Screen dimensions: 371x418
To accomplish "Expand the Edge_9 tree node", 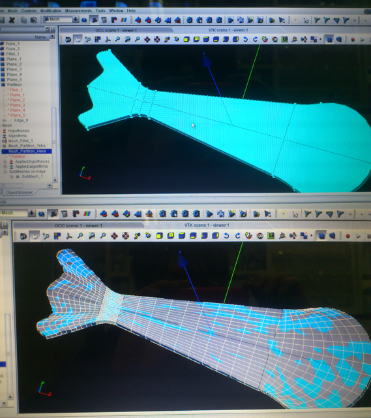I will 5,120.
